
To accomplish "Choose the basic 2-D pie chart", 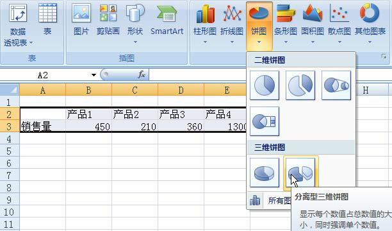I will coord(265,85).
